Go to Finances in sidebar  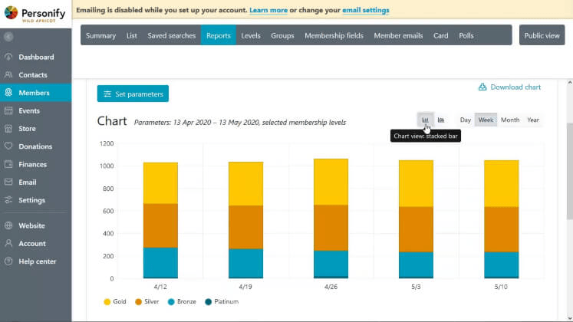36,164
